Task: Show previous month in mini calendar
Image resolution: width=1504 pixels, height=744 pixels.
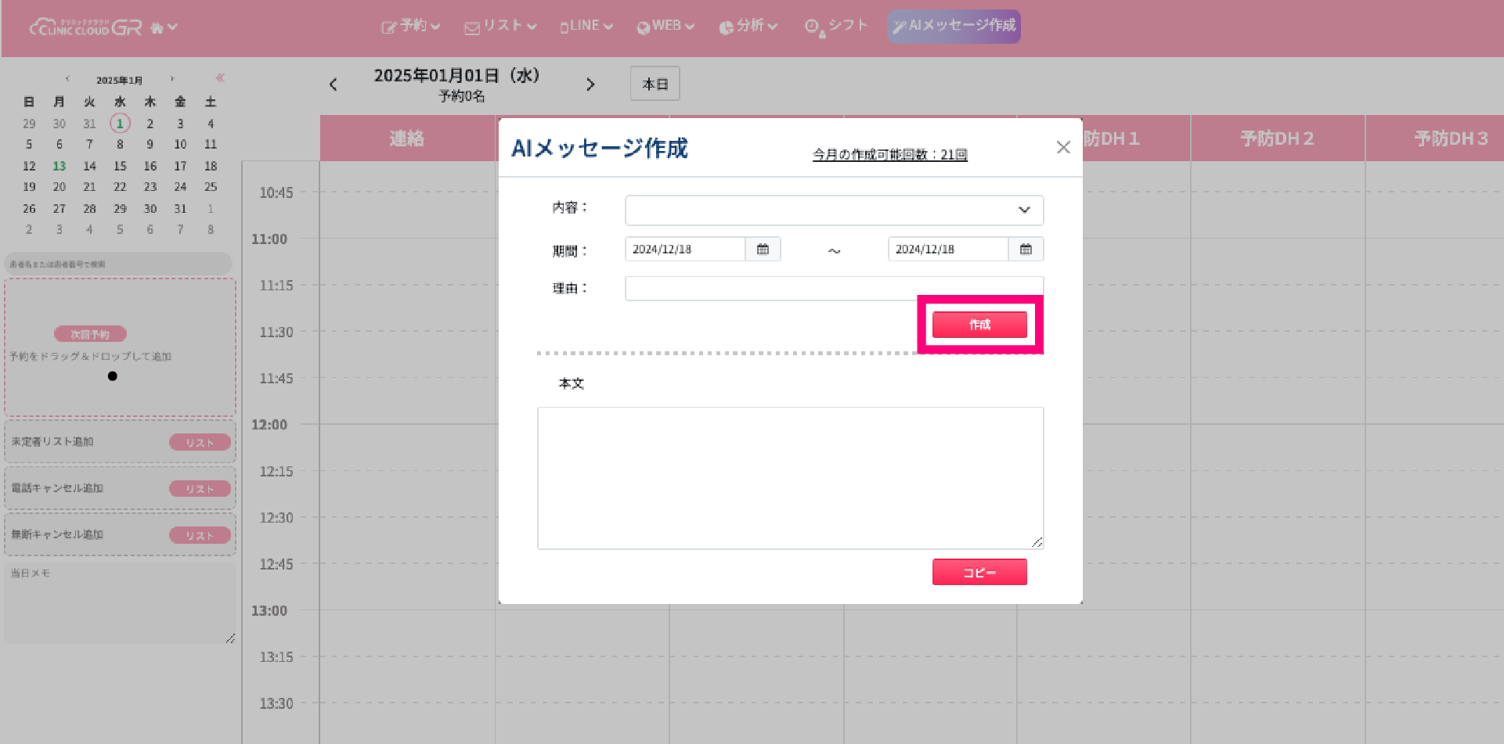Action: pyautogui.click(x=68, y=79)
